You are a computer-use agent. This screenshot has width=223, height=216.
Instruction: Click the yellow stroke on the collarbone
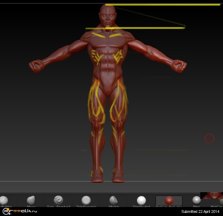tap(98, 35)
